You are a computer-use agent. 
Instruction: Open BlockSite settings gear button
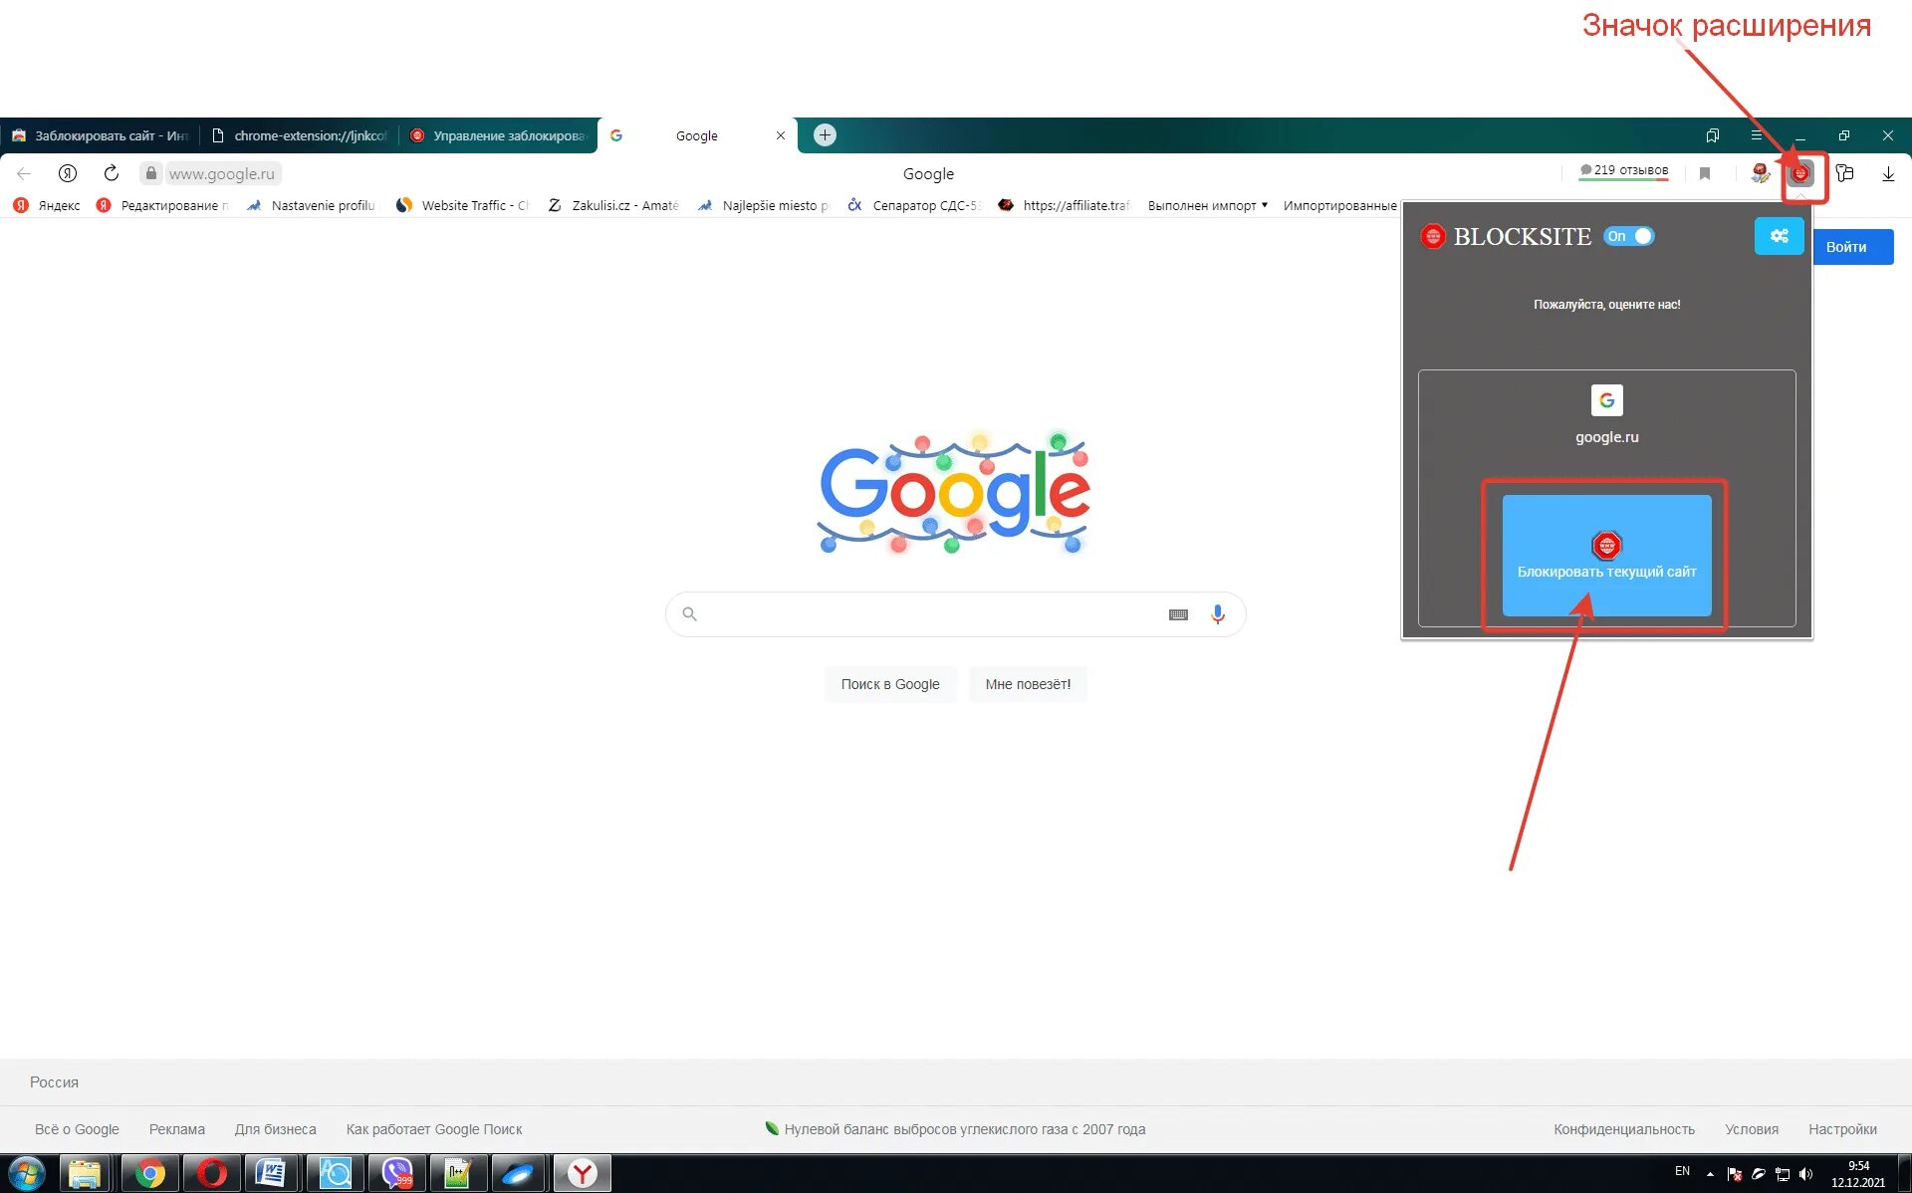click(1779, 236)
